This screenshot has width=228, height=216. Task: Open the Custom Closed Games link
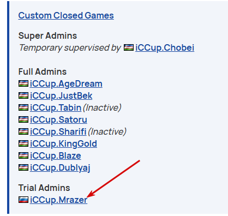tap(66, 16)
